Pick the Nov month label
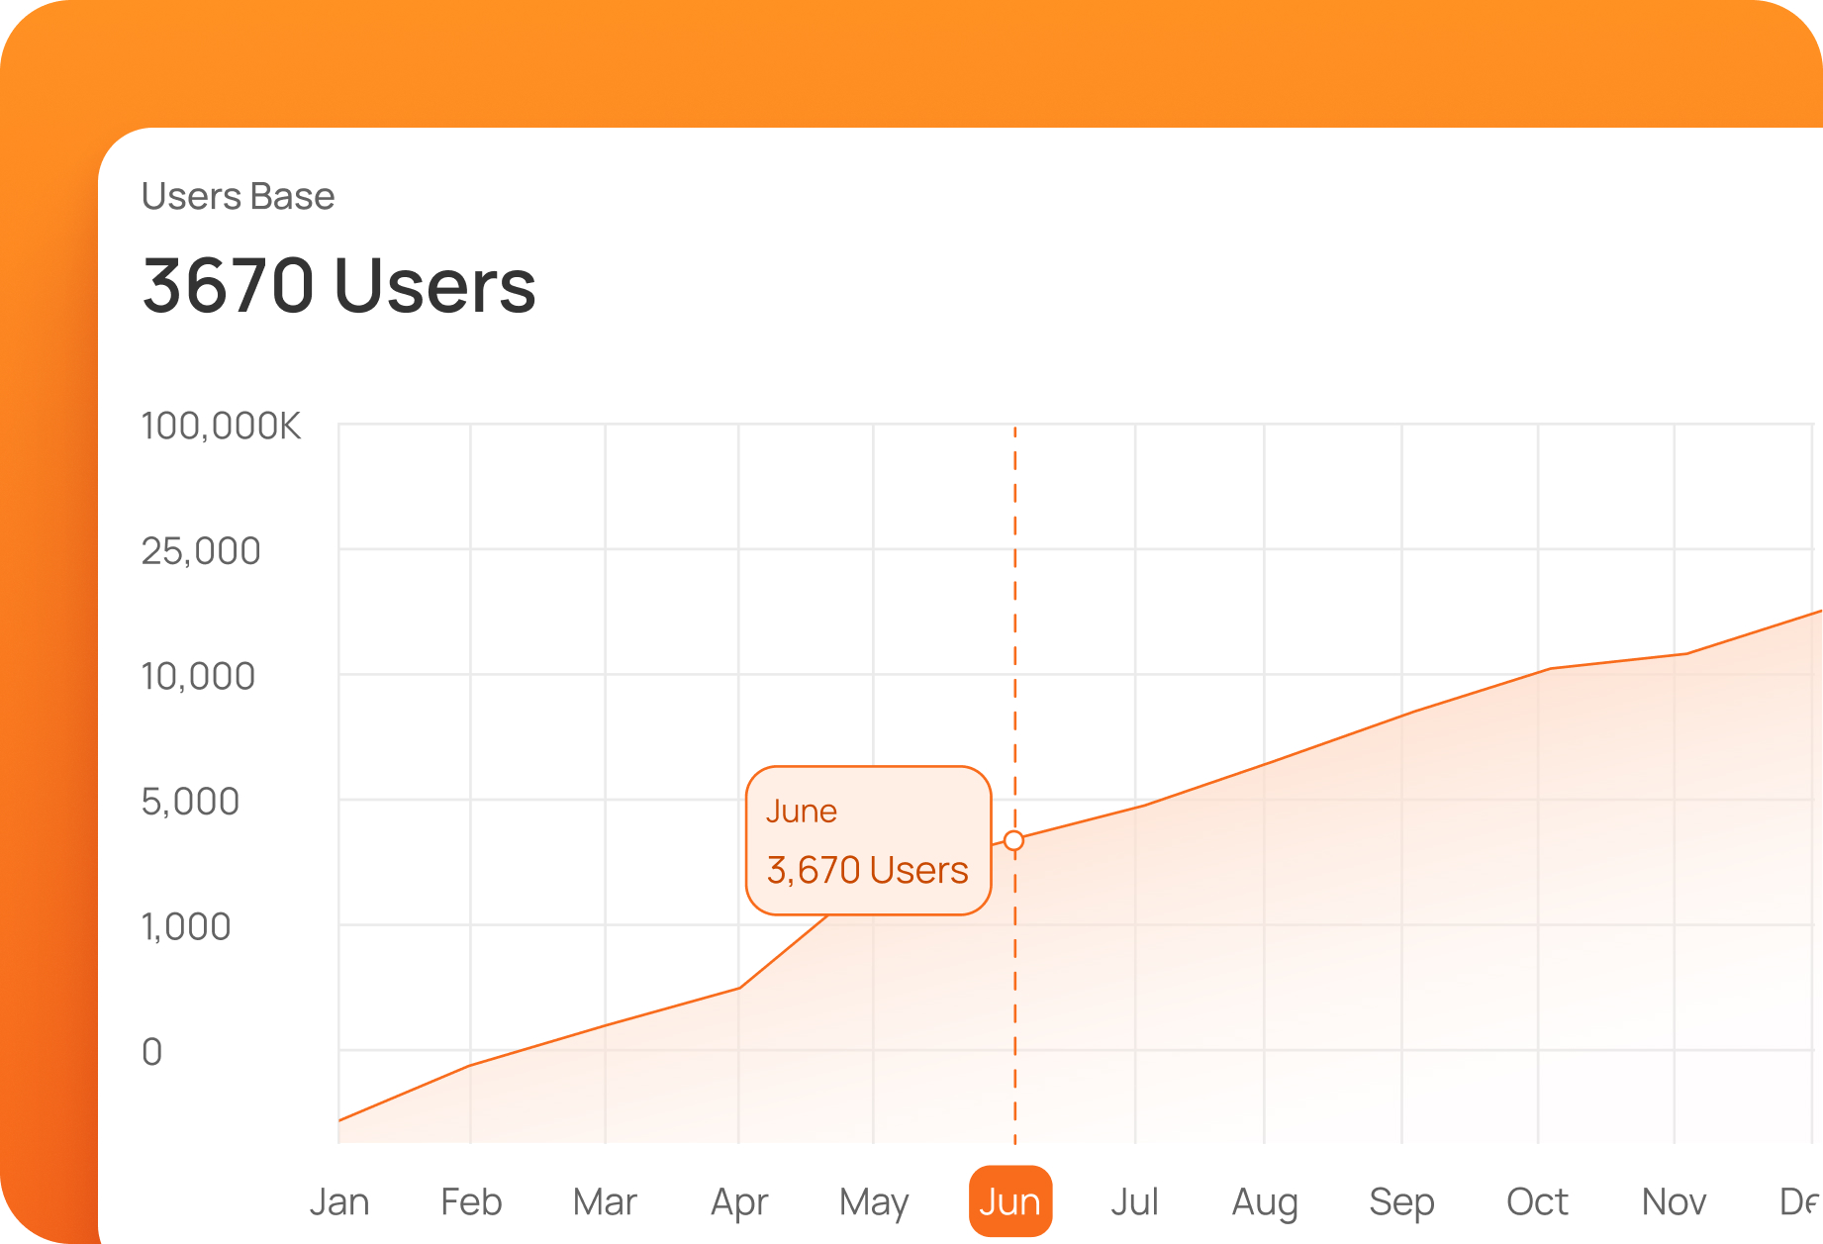1823x1244 pixels. point(1674,1202)
